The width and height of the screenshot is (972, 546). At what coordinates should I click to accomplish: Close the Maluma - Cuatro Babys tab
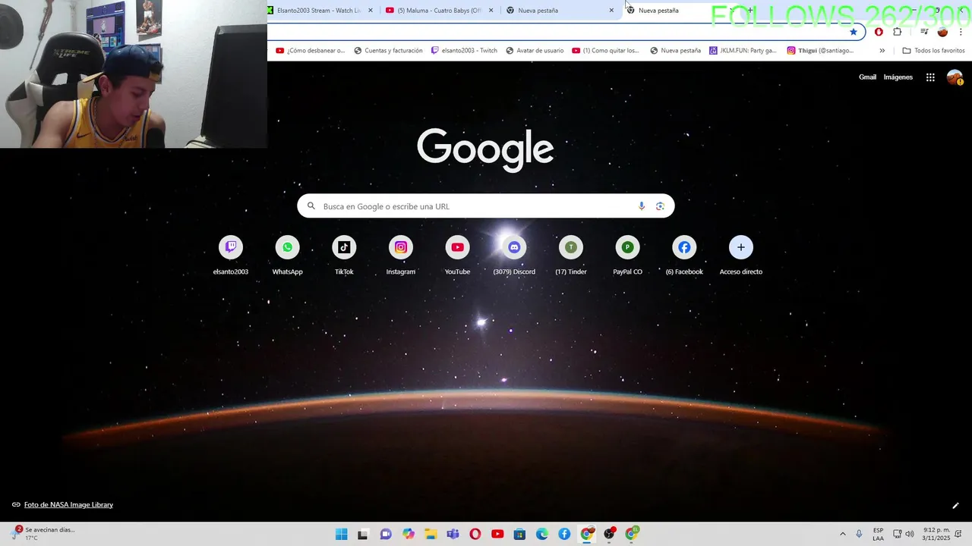[491, 11]
